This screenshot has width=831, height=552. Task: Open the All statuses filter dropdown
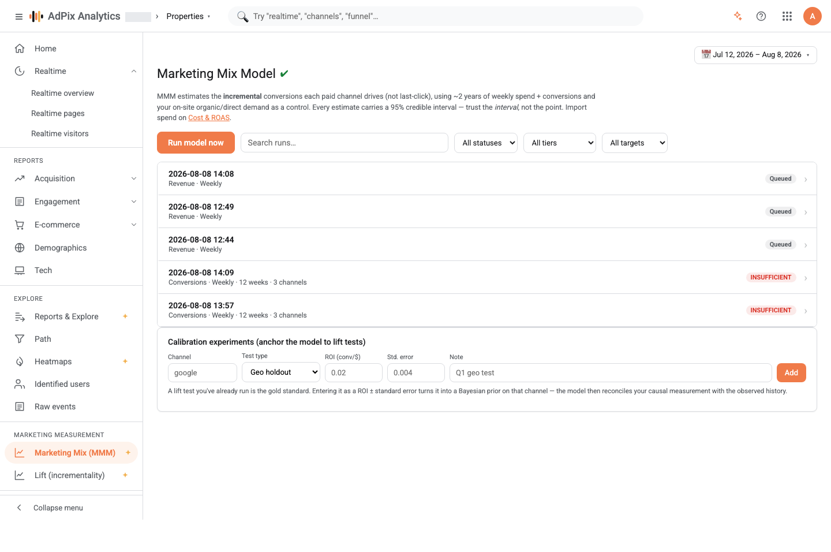point(486,143)
